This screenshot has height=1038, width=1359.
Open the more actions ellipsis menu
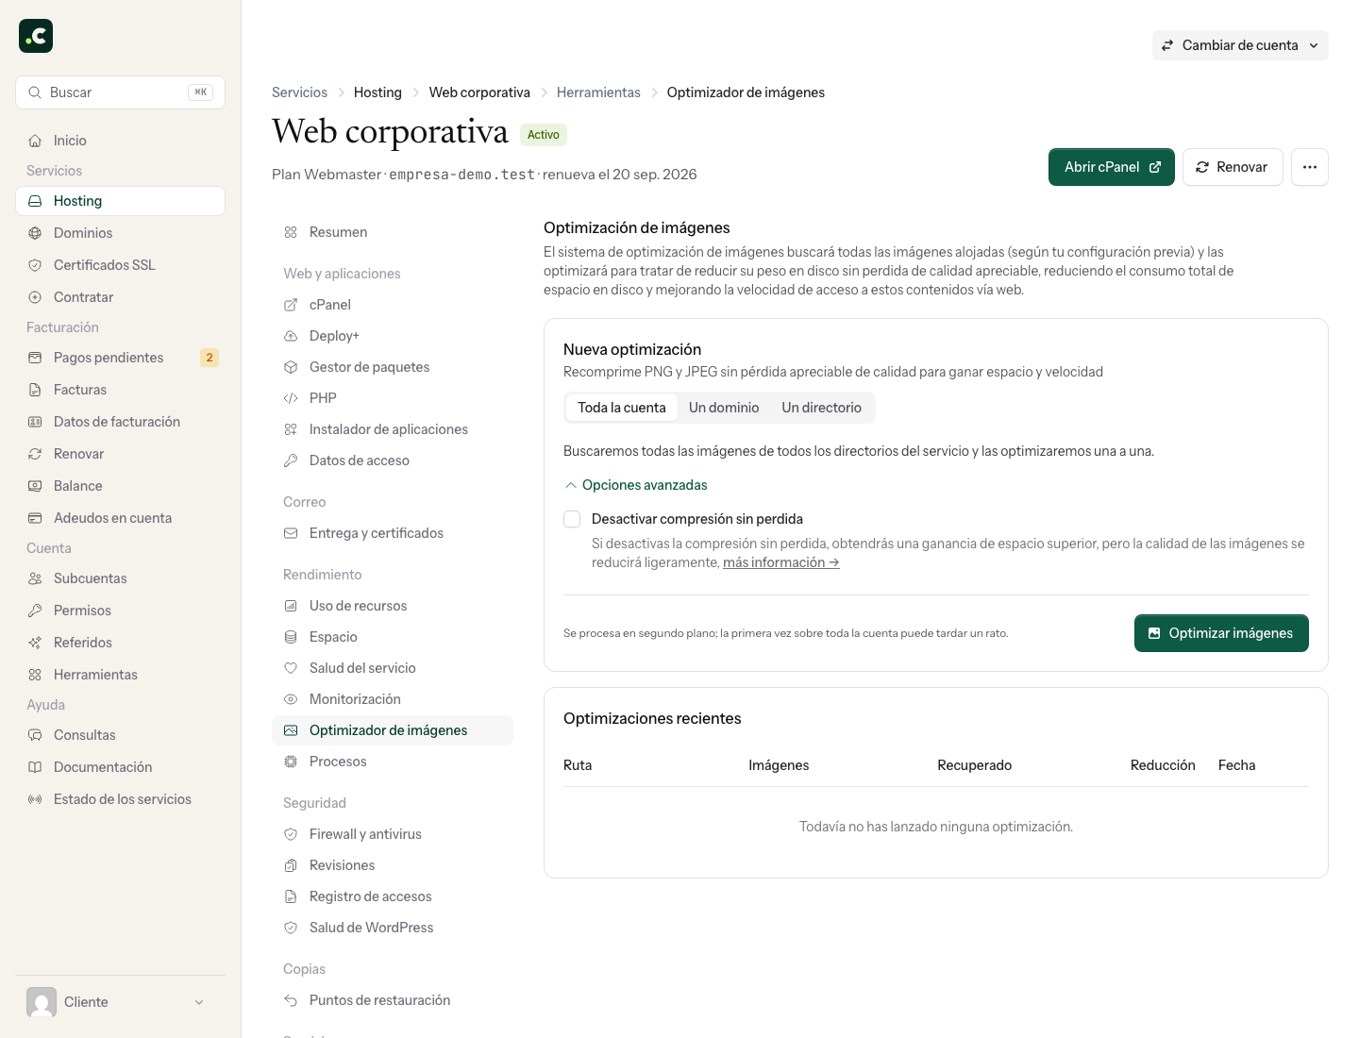[x=1310, y=167]
